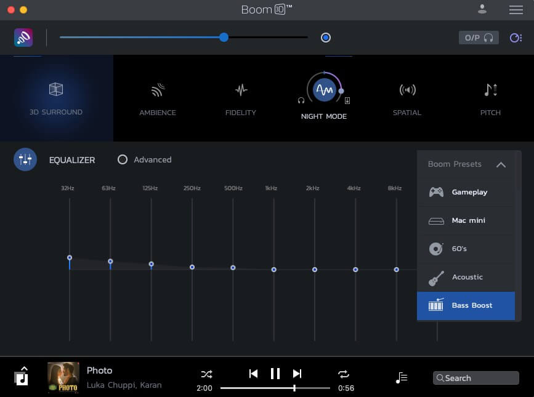Click the 4kHz equalizer band handle

click(355, 270)
